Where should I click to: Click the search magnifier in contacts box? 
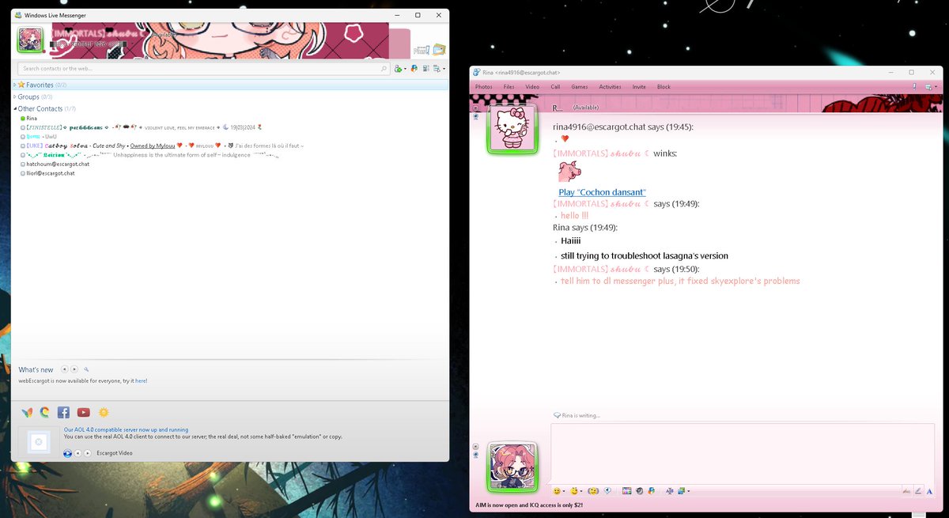pos(384,69)
